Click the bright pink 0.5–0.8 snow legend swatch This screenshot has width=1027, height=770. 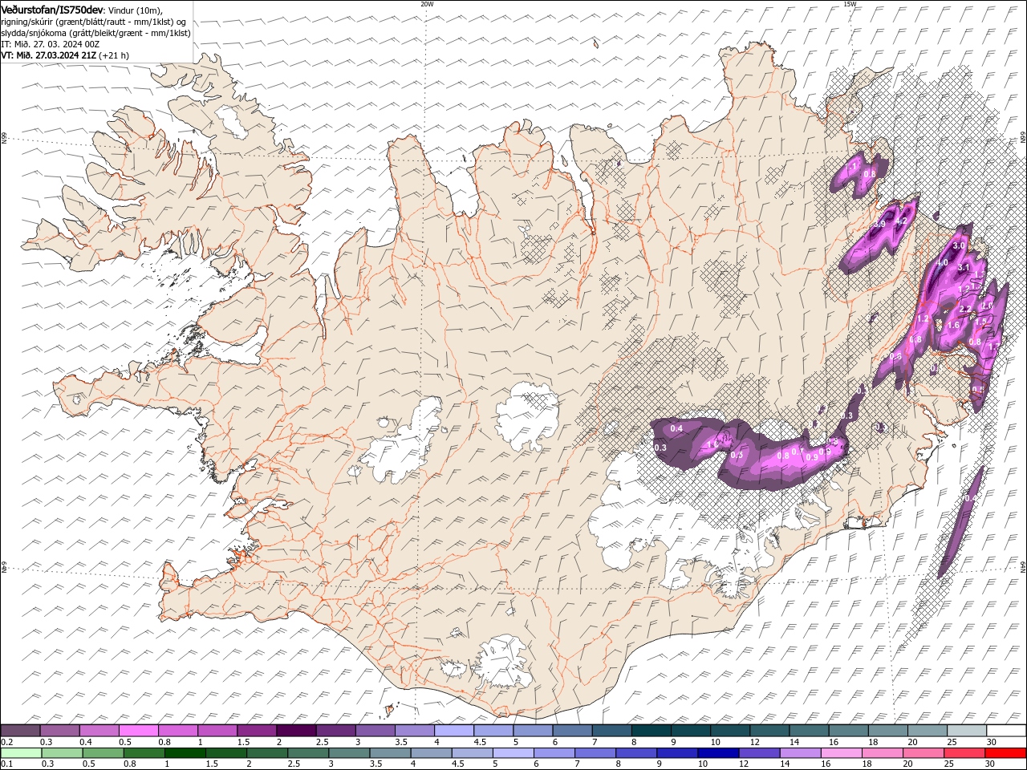[138, 731]
